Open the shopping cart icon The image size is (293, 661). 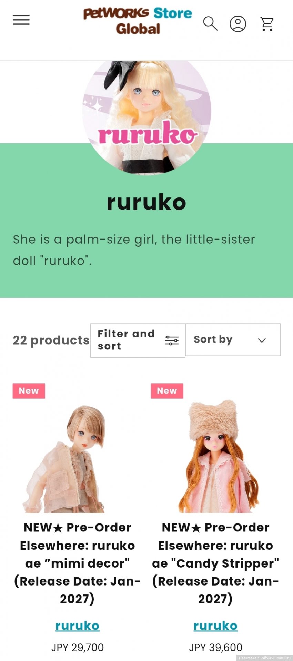267,24
